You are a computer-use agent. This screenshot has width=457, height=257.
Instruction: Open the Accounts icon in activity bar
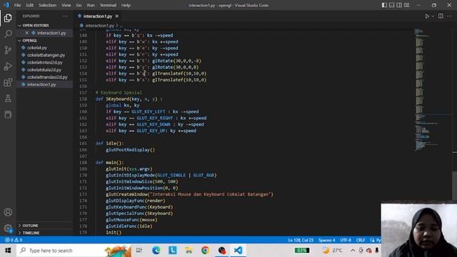[x=8, y=212]
